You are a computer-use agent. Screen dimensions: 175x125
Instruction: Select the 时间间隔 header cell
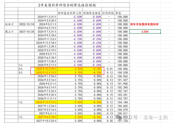point(108,13)
